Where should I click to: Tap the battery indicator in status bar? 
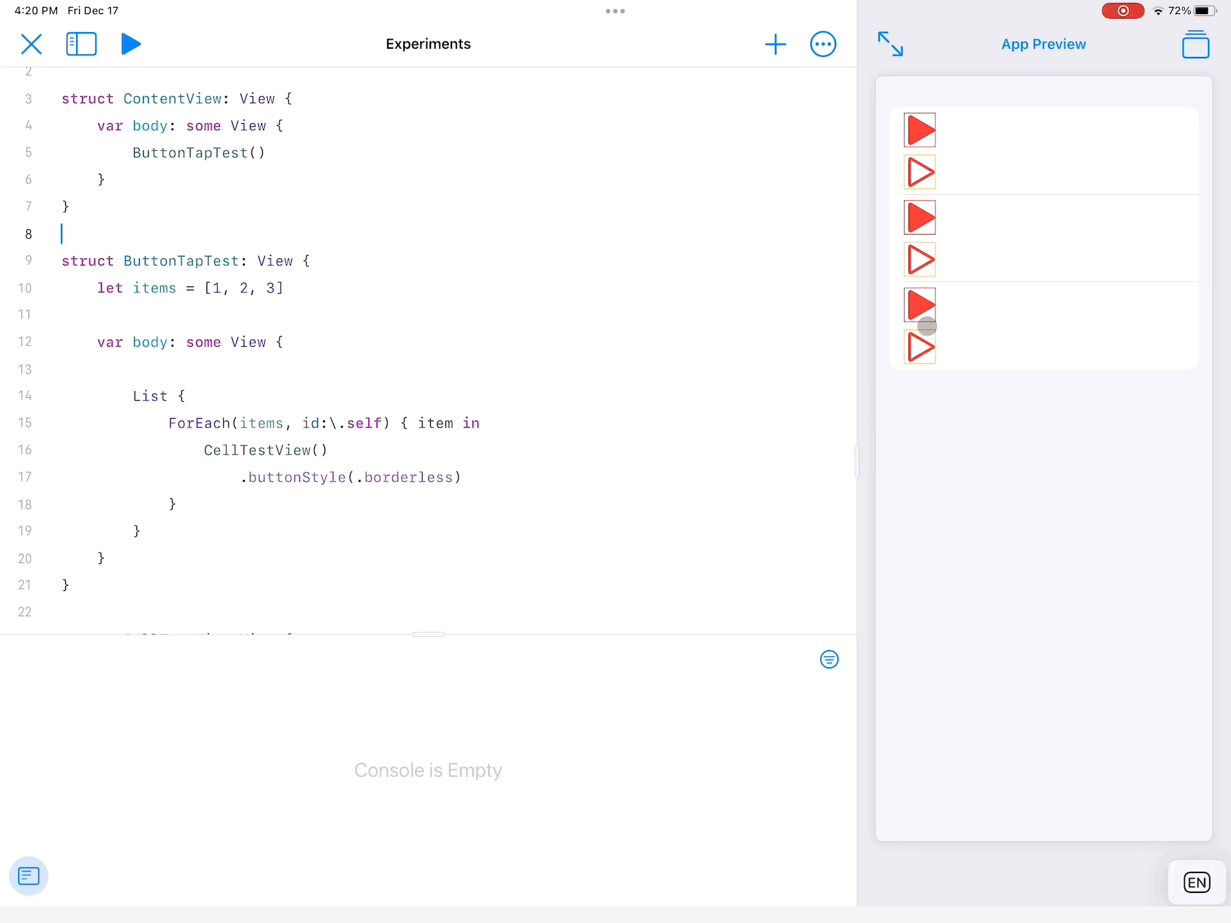click(1205, 11)
